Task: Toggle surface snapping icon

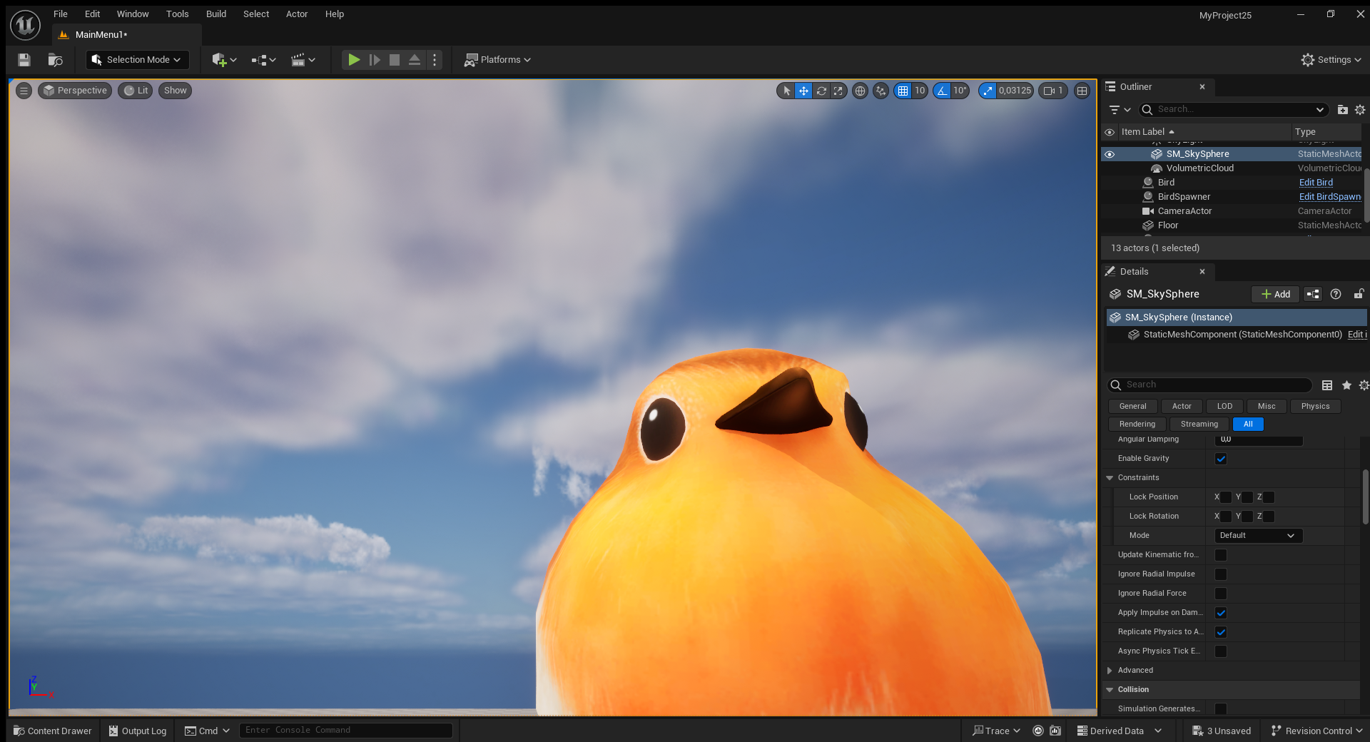Action: (881, 91)
